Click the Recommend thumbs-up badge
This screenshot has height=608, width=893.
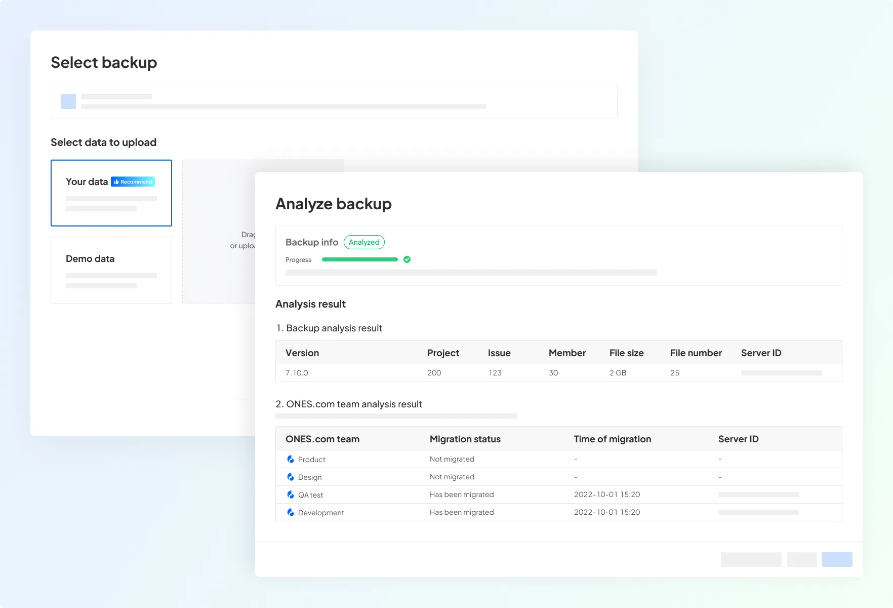(x=133, y=182)
